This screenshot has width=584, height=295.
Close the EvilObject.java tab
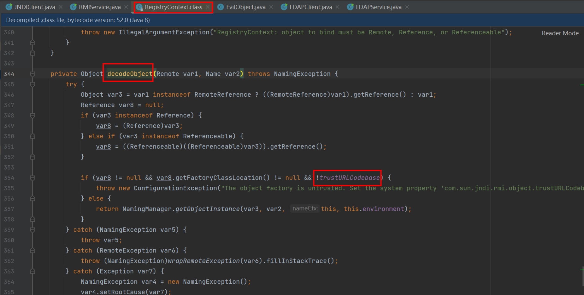click(x=271, y=7)
